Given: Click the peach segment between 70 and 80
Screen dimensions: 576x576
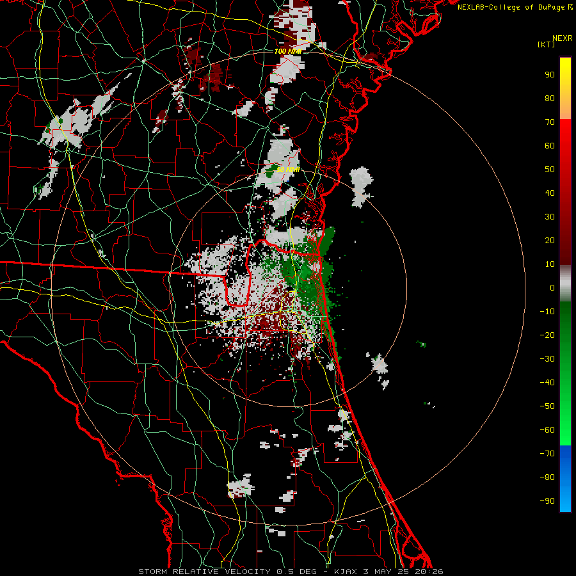Looking at the screenshot, I should click(565, 109).
